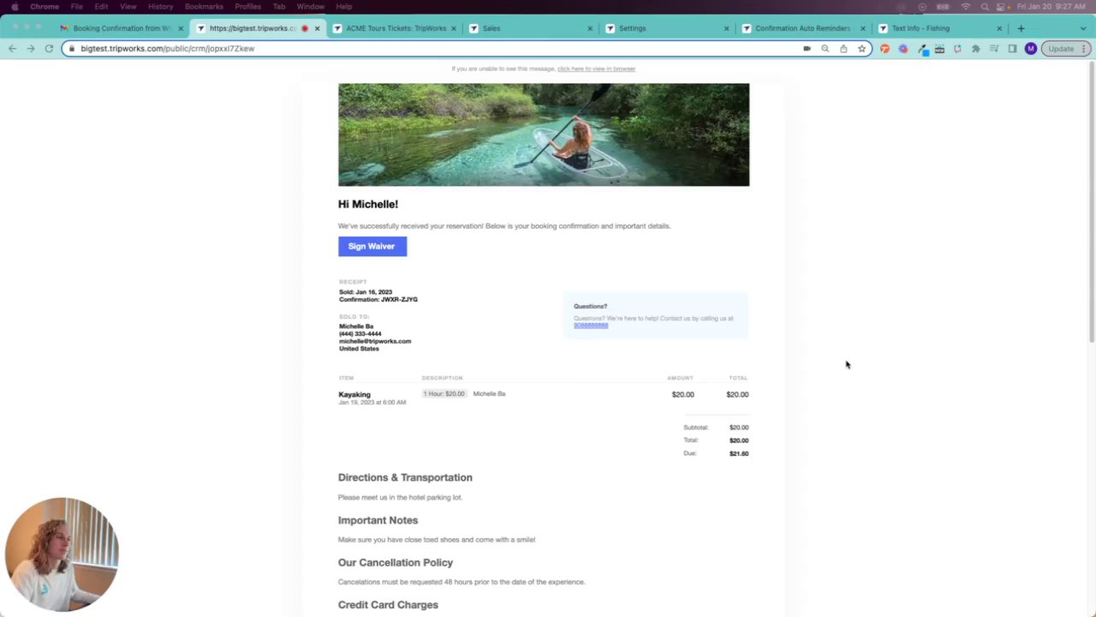Open the Chrome application menu

pos(45,7)
